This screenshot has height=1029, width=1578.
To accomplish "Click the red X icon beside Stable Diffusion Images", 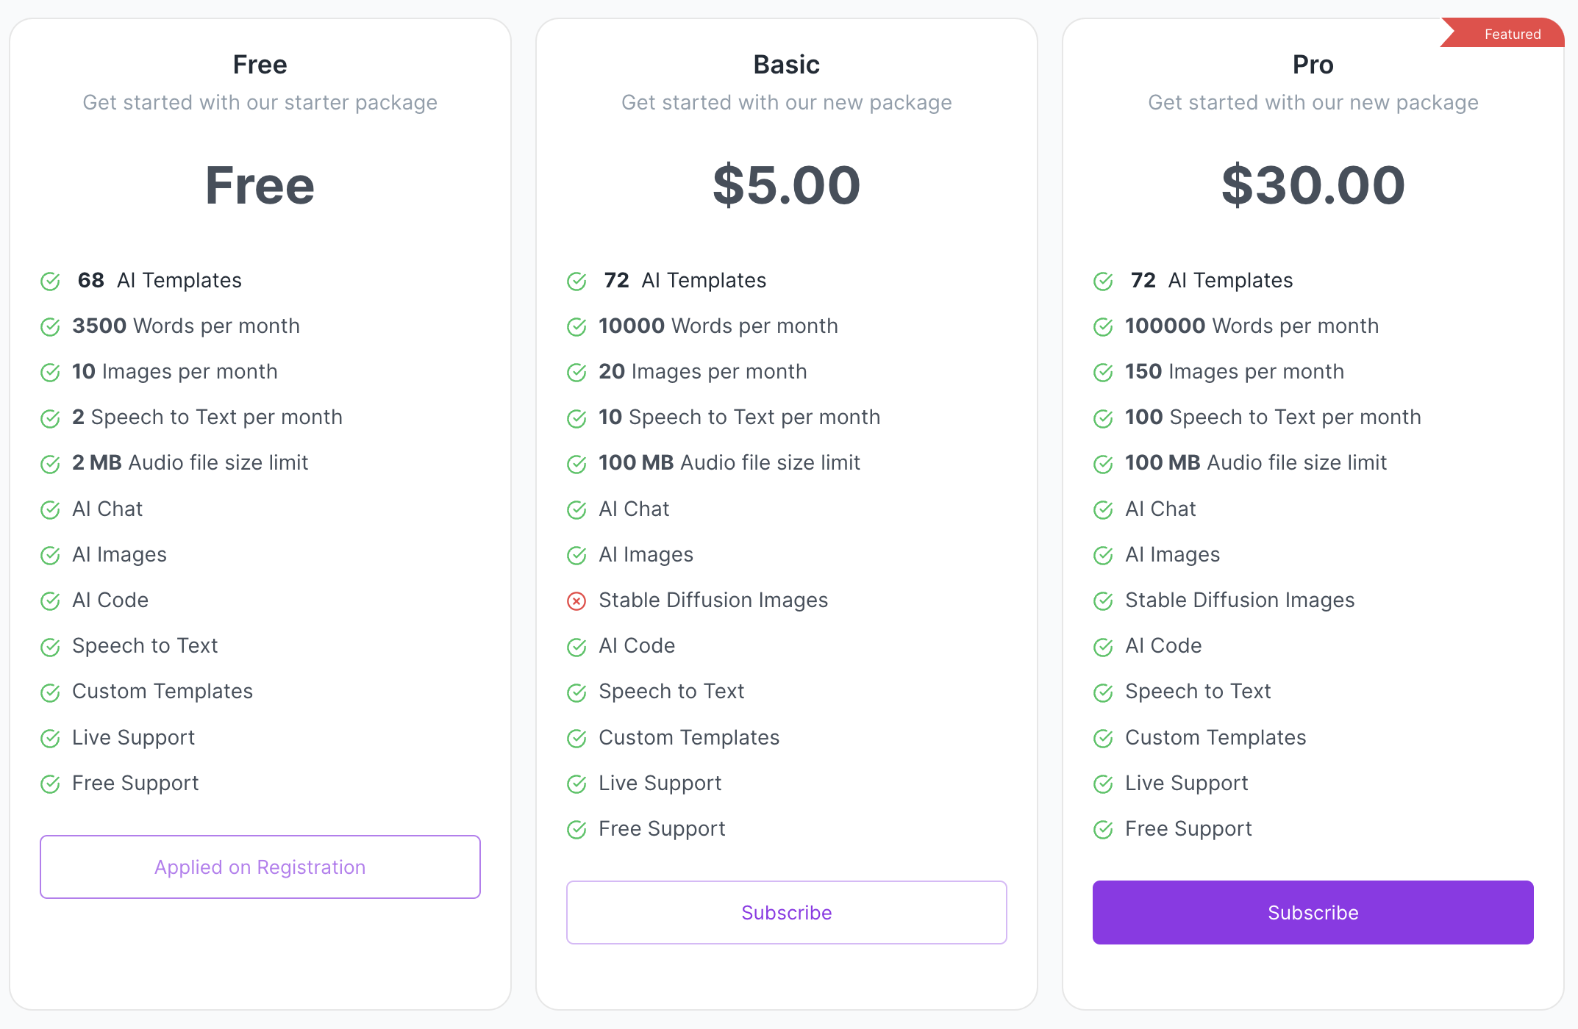I will tap(576, 601).
